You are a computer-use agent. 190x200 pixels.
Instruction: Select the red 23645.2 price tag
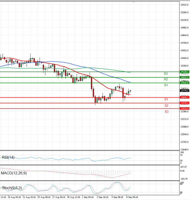[185, 97]
